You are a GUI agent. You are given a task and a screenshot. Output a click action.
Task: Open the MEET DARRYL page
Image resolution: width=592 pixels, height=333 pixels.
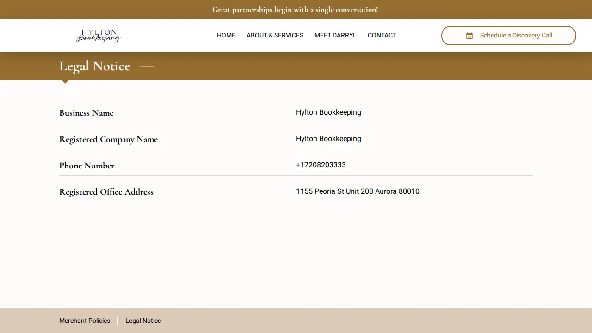click(x=335, y=35)
